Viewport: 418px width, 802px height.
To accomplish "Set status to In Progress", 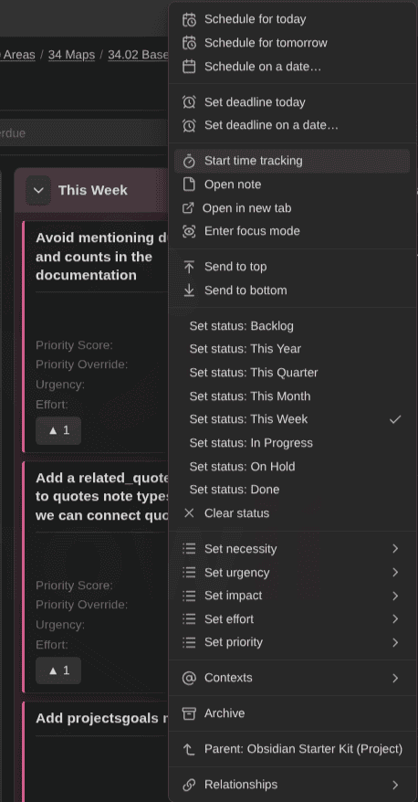I will pyautogui.click(x=292, y=443).
